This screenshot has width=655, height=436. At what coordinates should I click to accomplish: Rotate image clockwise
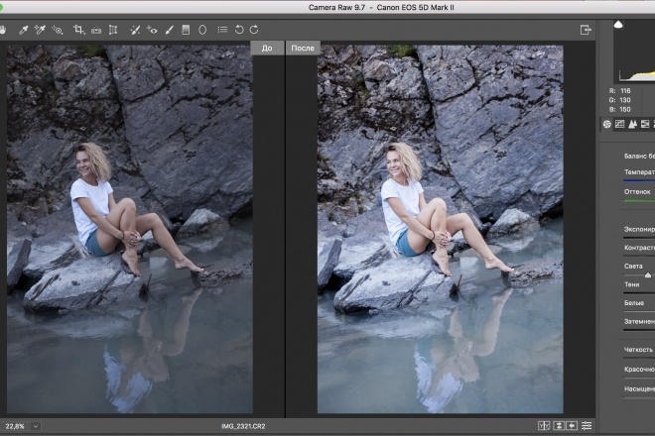click(254, 30)
